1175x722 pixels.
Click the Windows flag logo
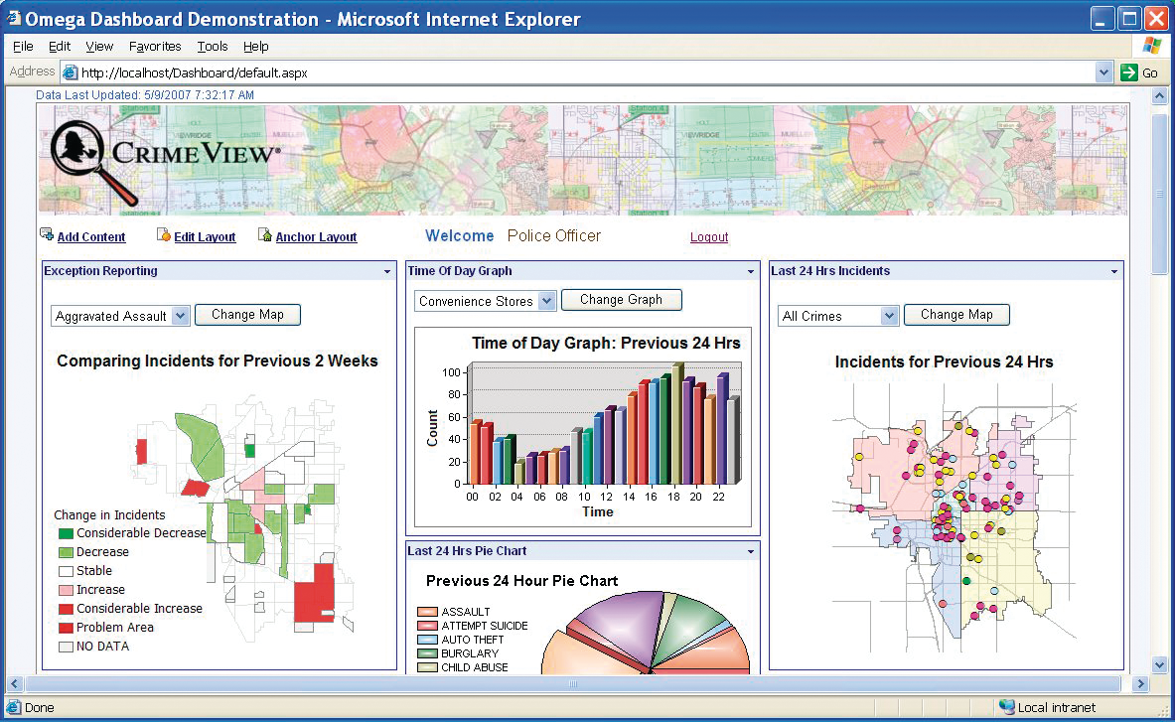tap(1151, 46)
